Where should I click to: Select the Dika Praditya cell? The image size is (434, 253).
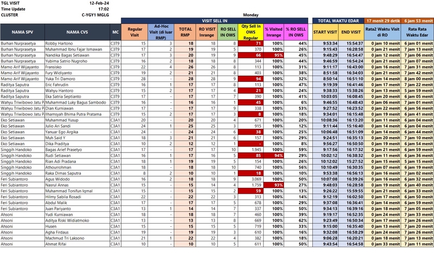tap(77, 144)
